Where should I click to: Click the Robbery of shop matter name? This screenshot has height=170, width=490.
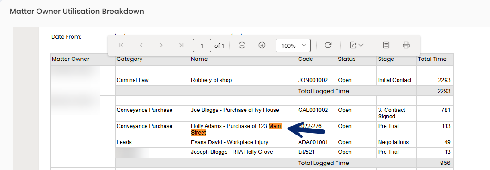click(211, 80)
